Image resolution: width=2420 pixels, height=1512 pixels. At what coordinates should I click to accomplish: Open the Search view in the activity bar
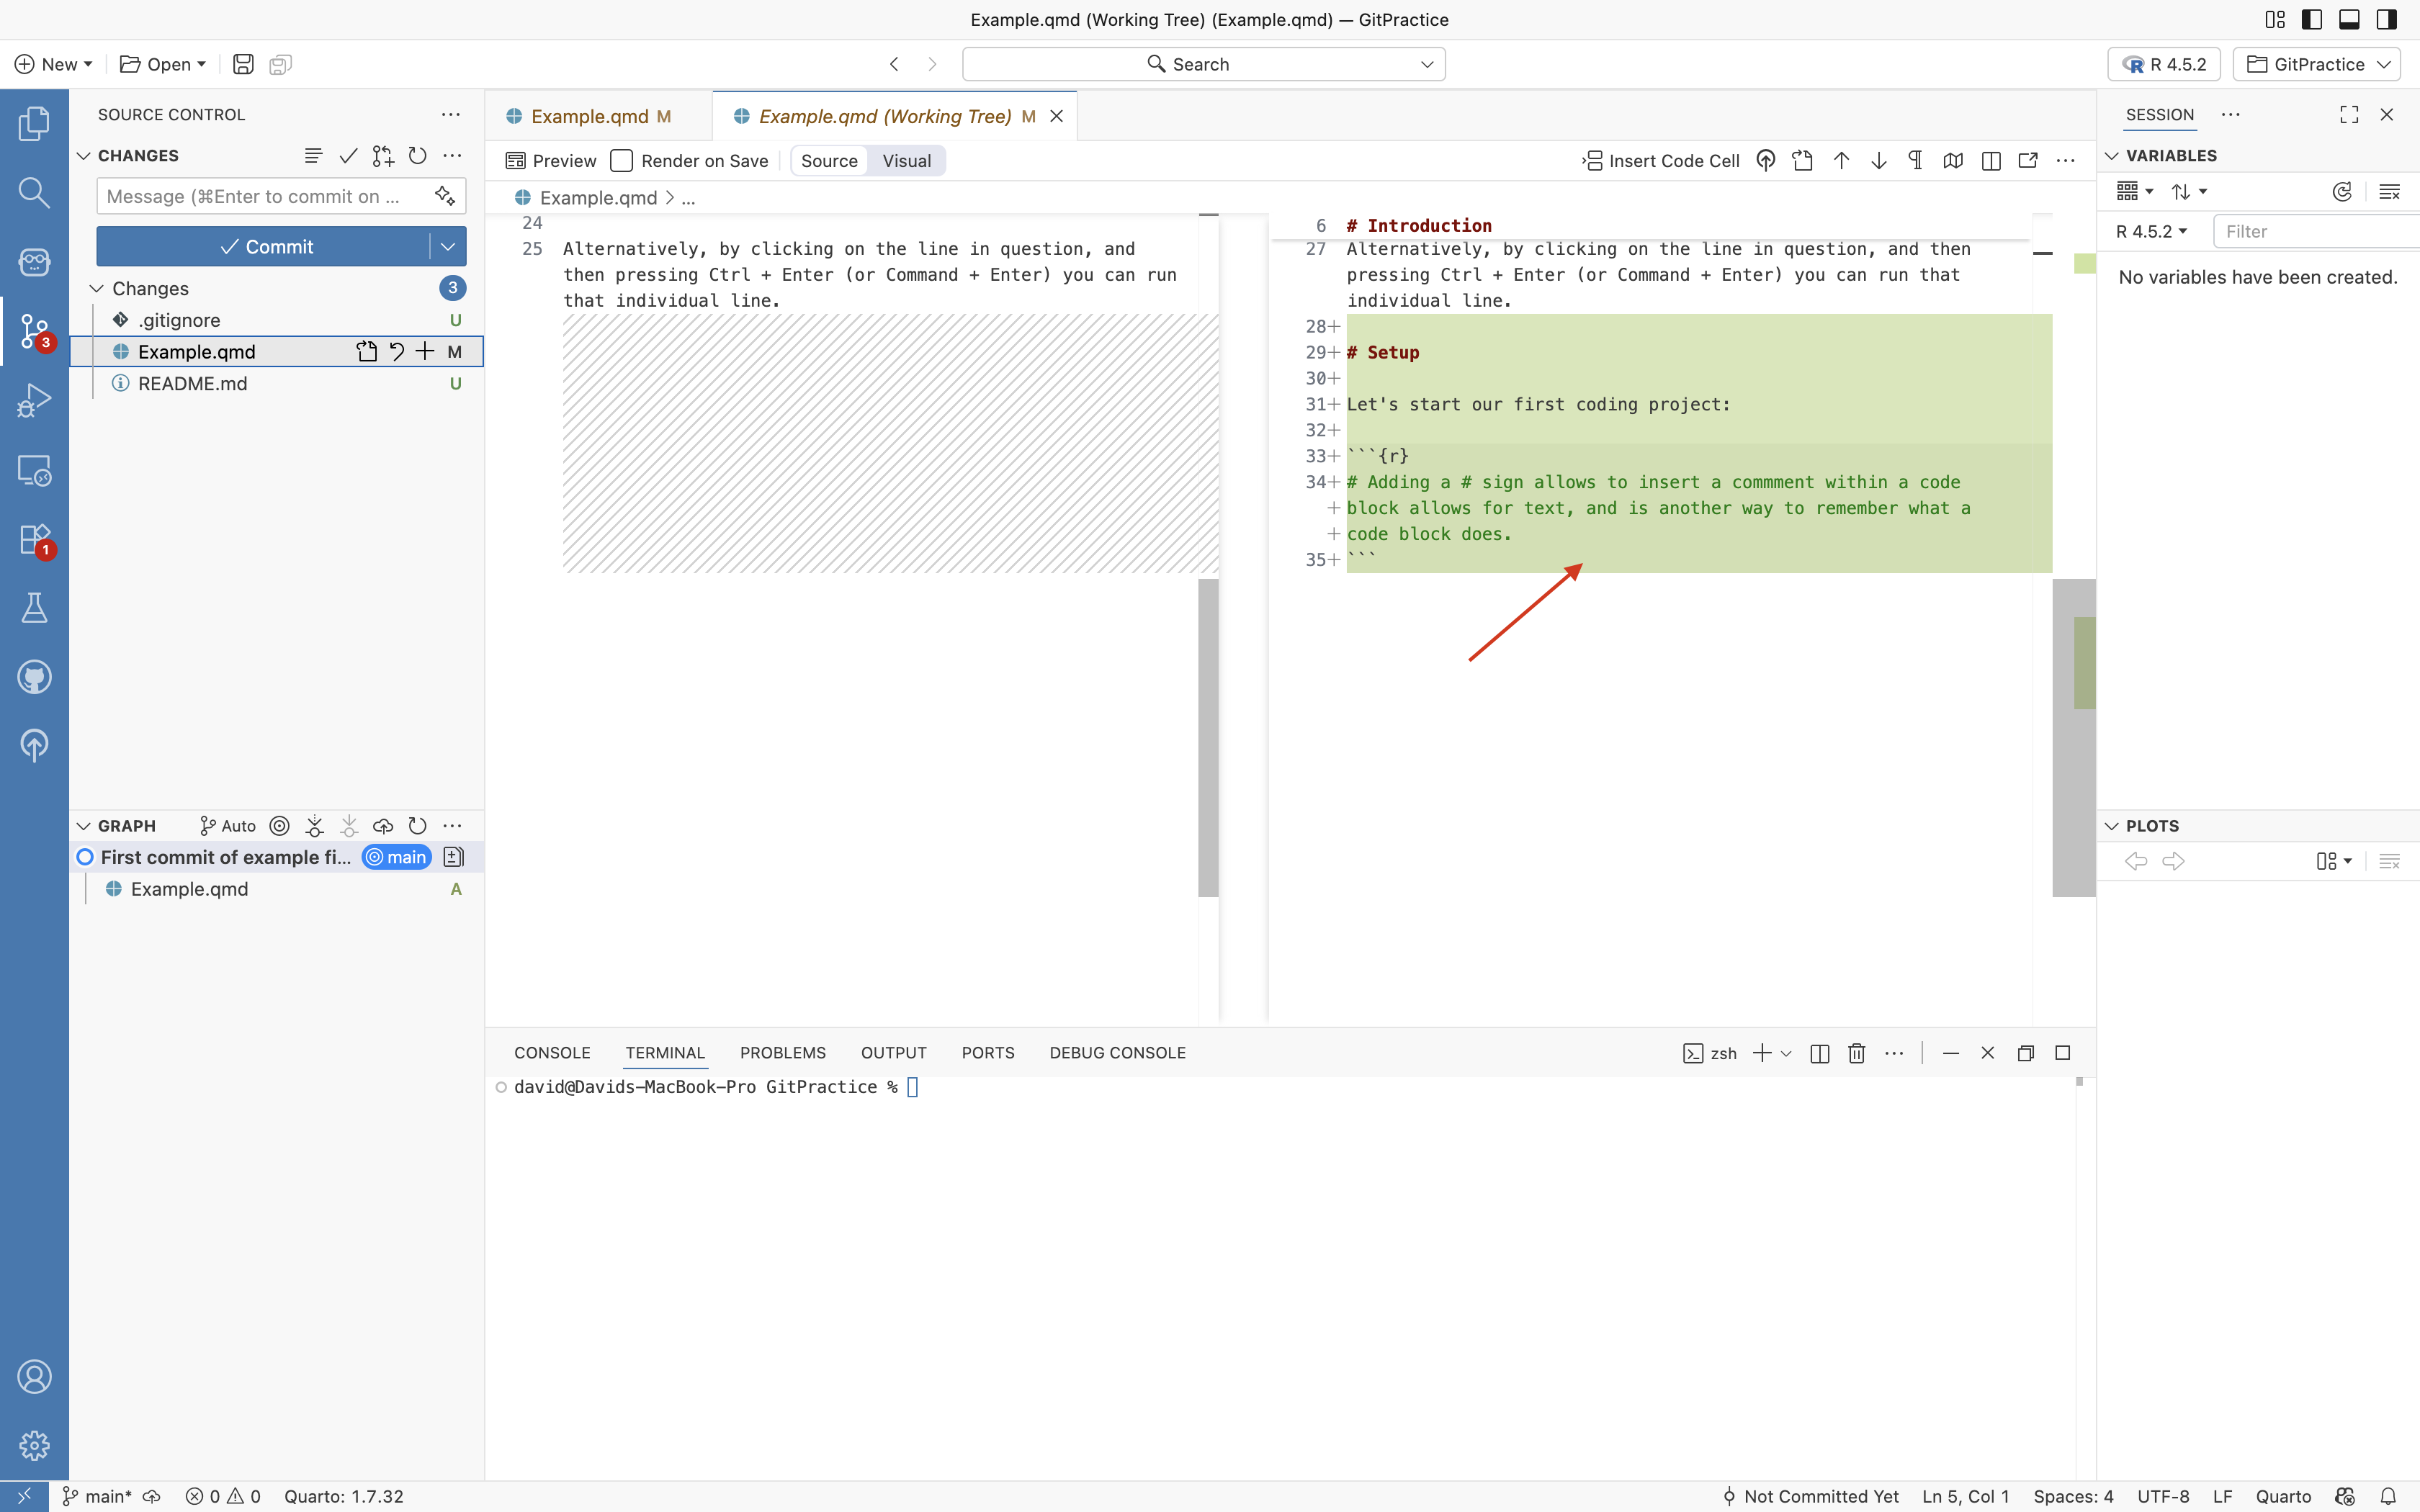click(34, 193)
